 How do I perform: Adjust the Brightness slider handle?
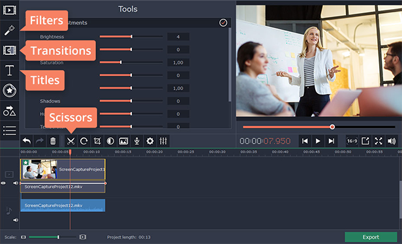pos(132,37)
